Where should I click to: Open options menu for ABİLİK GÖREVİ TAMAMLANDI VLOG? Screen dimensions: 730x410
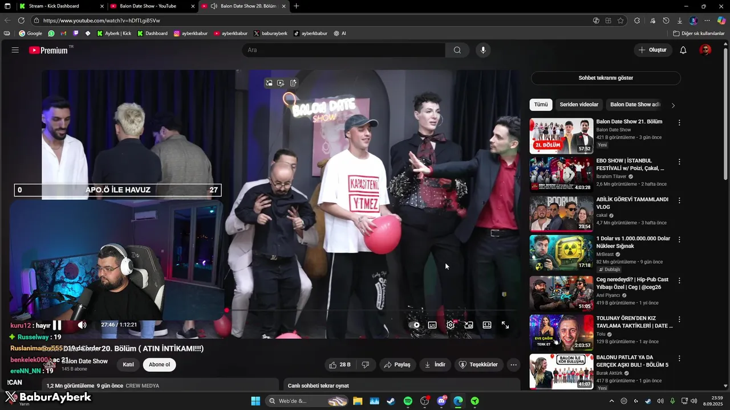(x=679, y=200)
